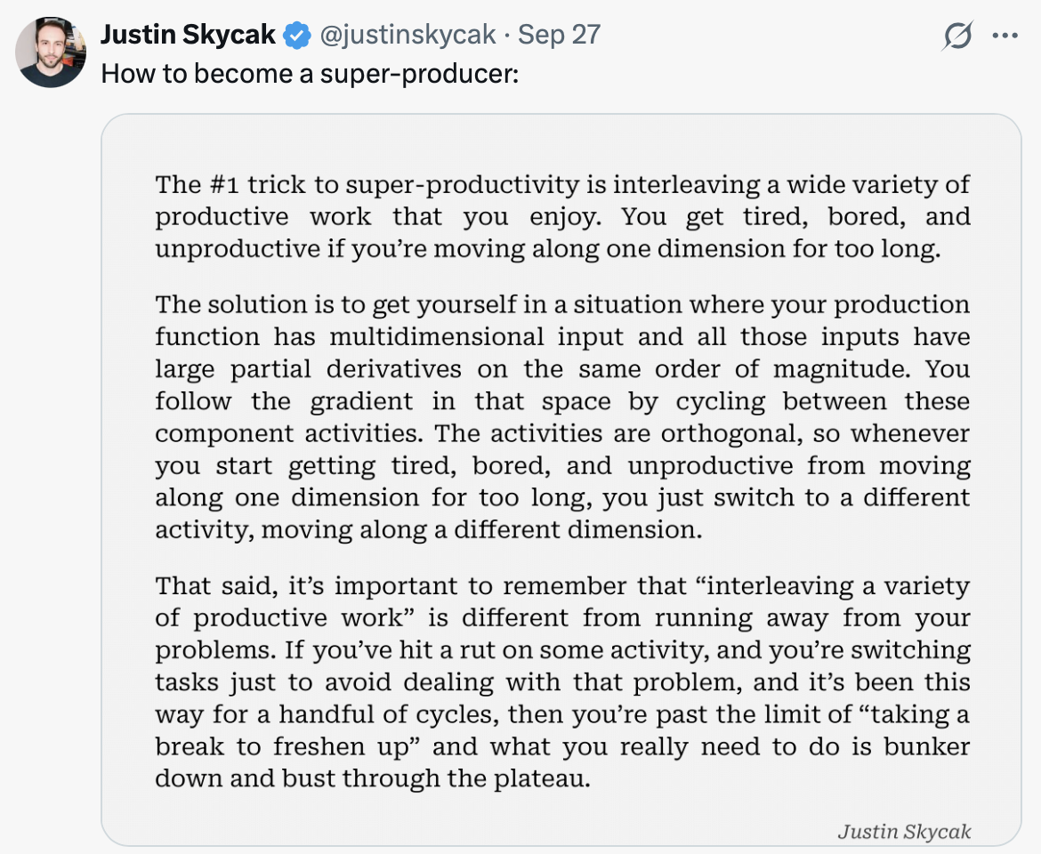Click the '#1' text in the first line
Image resolution: width=1041 pixels, height=854 pixels.
[223, 184]
